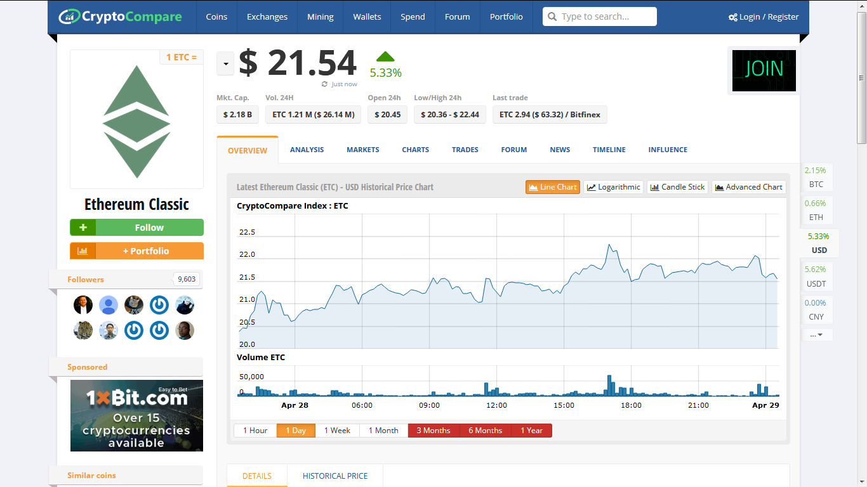Expand more currencies under CNY

coord(816,335)
